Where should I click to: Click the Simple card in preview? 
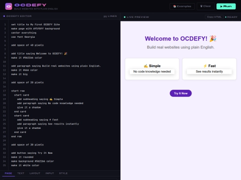152,69
